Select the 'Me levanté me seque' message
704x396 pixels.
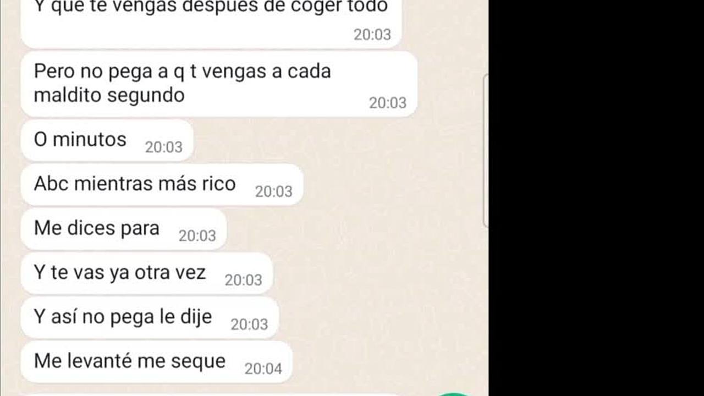coord(156,362)
